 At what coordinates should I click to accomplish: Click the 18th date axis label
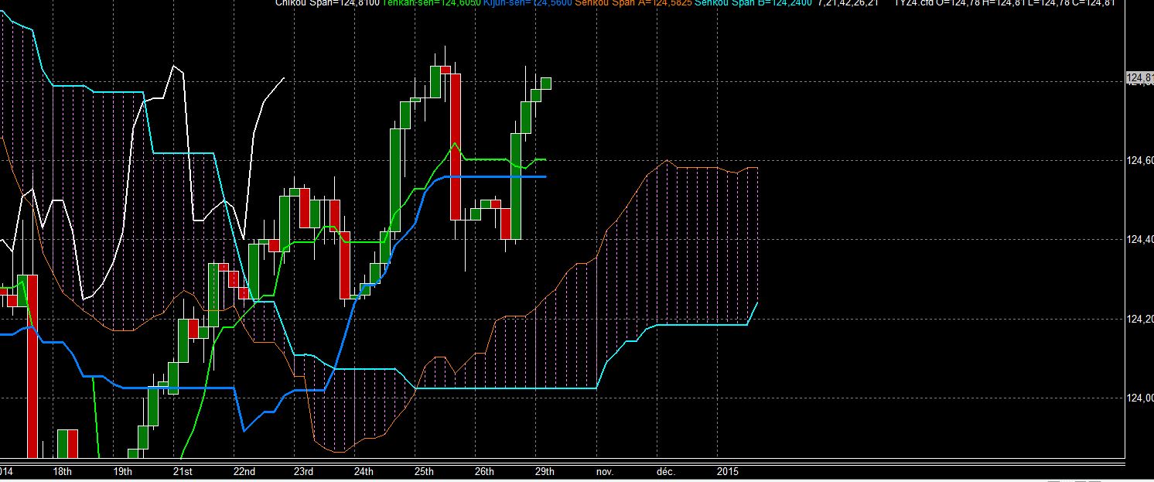tap(63, 471)
